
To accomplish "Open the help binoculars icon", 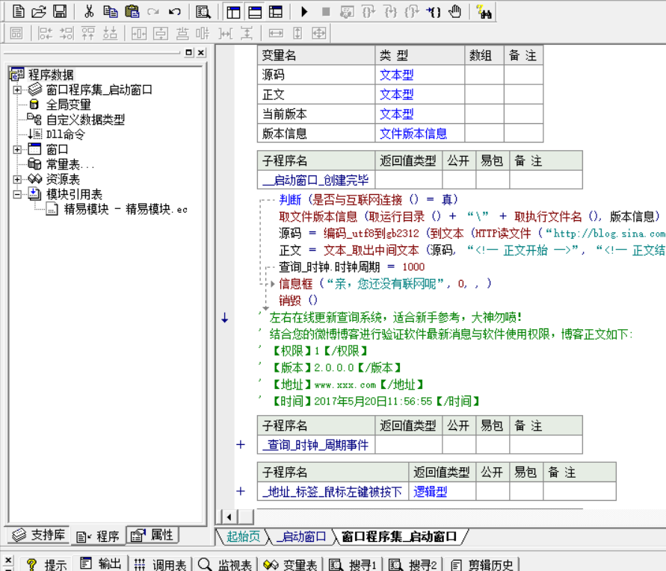I will [484, 11].
